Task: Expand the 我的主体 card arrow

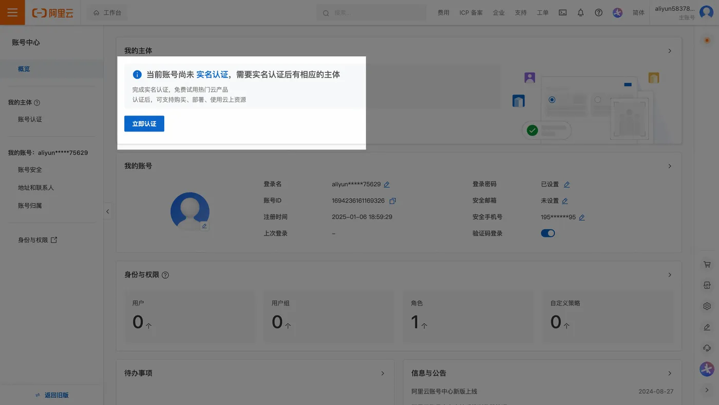Action: coord(670,51)
